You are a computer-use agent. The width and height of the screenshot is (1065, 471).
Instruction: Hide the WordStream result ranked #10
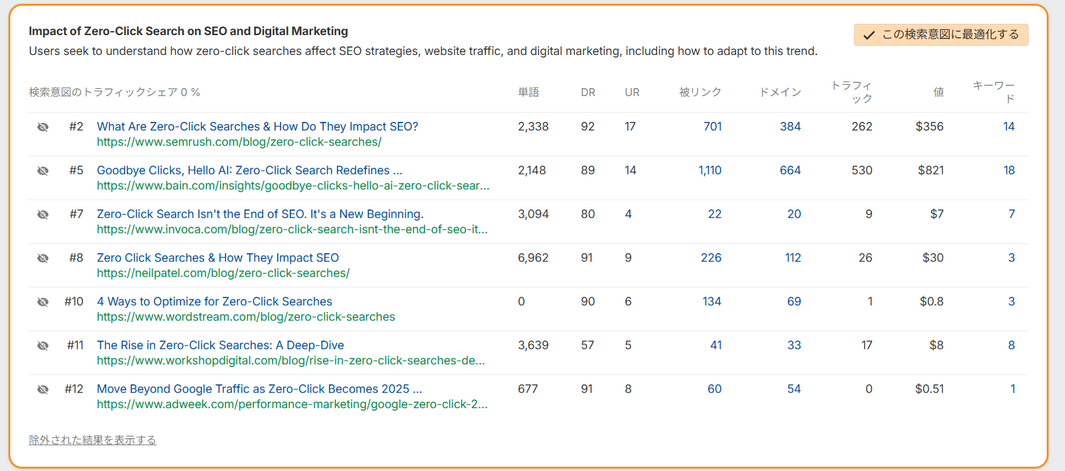43,301
